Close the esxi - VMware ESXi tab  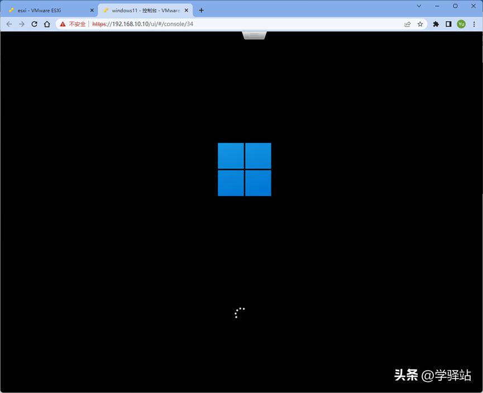[x=92, y=10]
